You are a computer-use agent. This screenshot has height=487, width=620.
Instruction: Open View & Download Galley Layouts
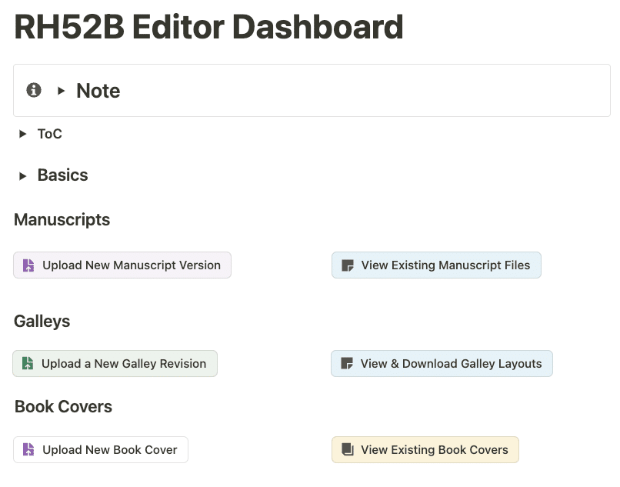[x=442, y=364]
